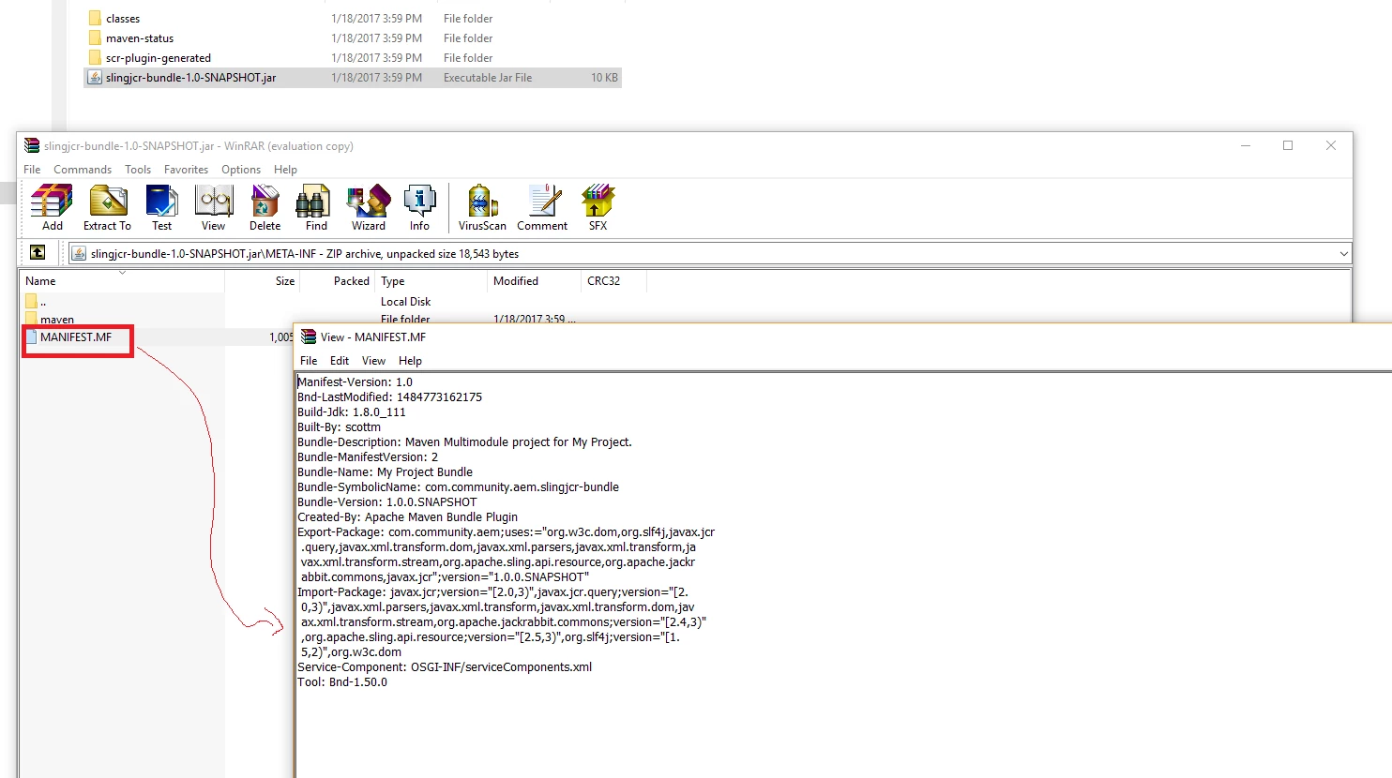Click the classes folder icon in Explorer

[x=95, y=18]
